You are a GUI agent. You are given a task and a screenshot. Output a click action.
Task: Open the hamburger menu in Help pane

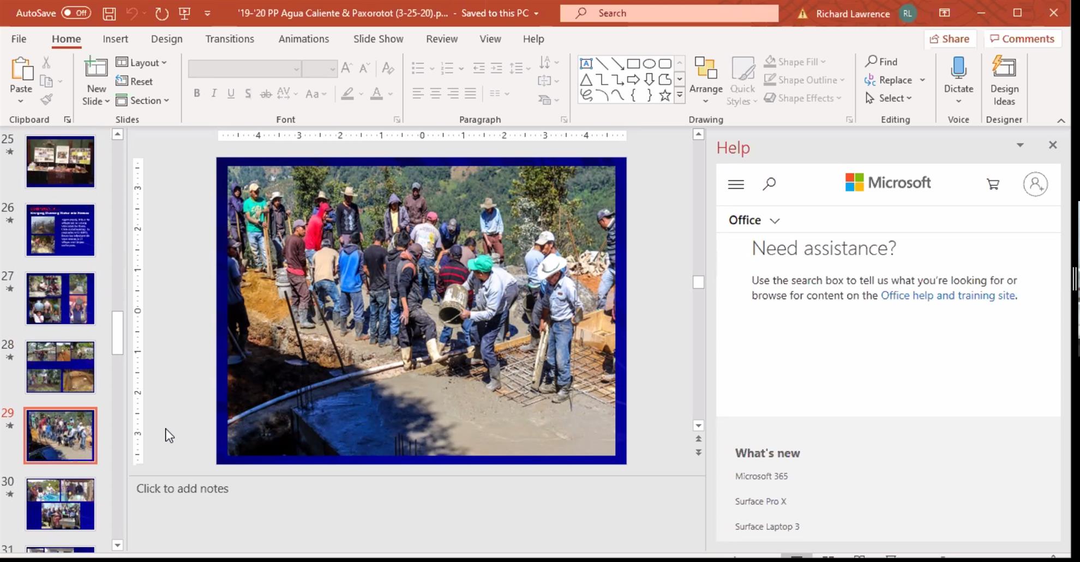click(x=736, y=184)
